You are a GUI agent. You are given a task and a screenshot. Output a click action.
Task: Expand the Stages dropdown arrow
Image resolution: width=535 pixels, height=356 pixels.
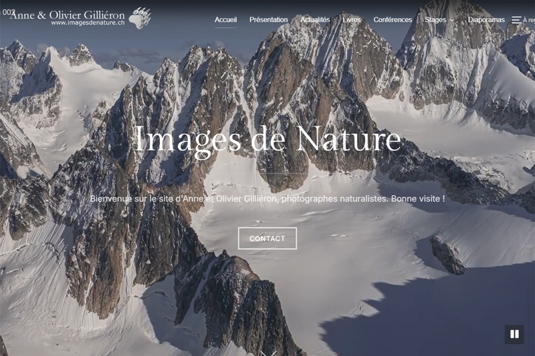point(452,20)
